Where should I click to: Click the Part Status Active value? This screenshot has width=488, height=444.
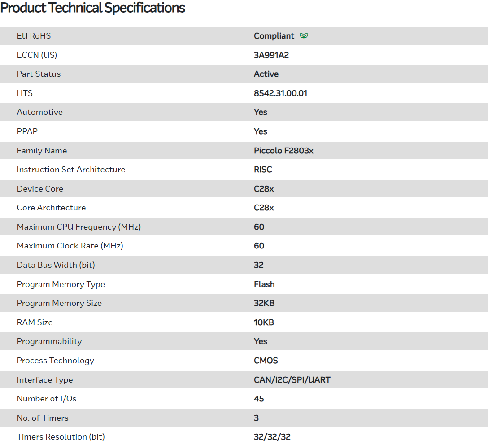point(266,74)
